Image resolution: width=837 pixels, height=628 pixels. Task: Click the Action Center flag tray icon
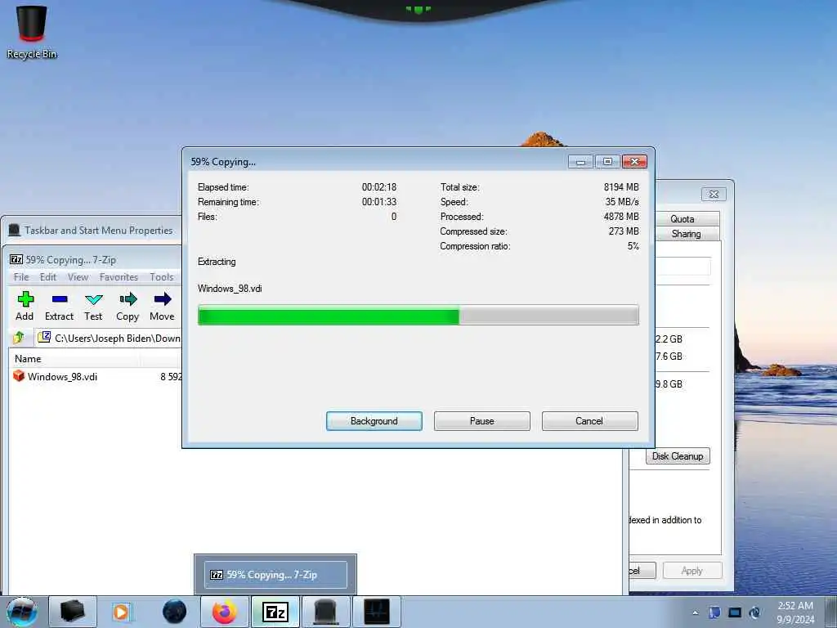point(714,612)
